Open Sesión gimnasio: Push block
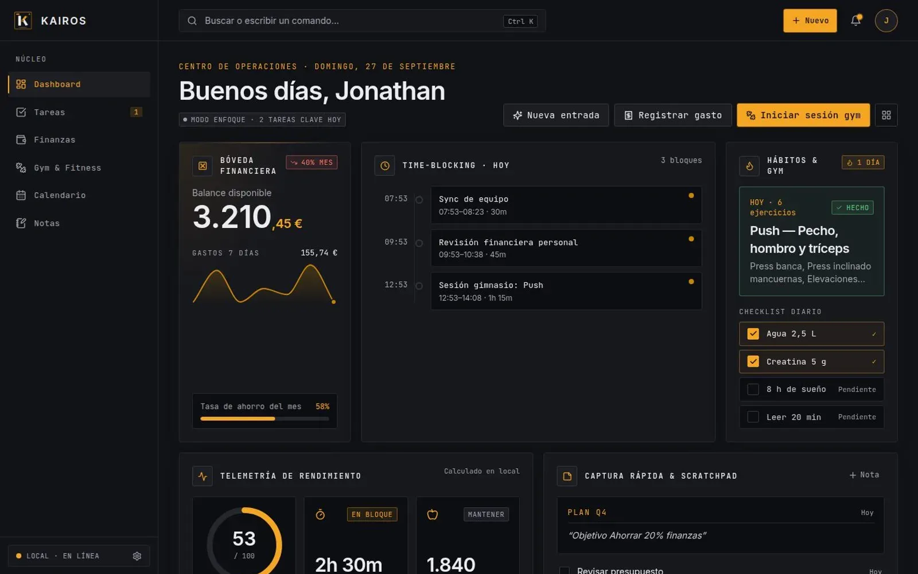918x574 pixels. (566, 291)
